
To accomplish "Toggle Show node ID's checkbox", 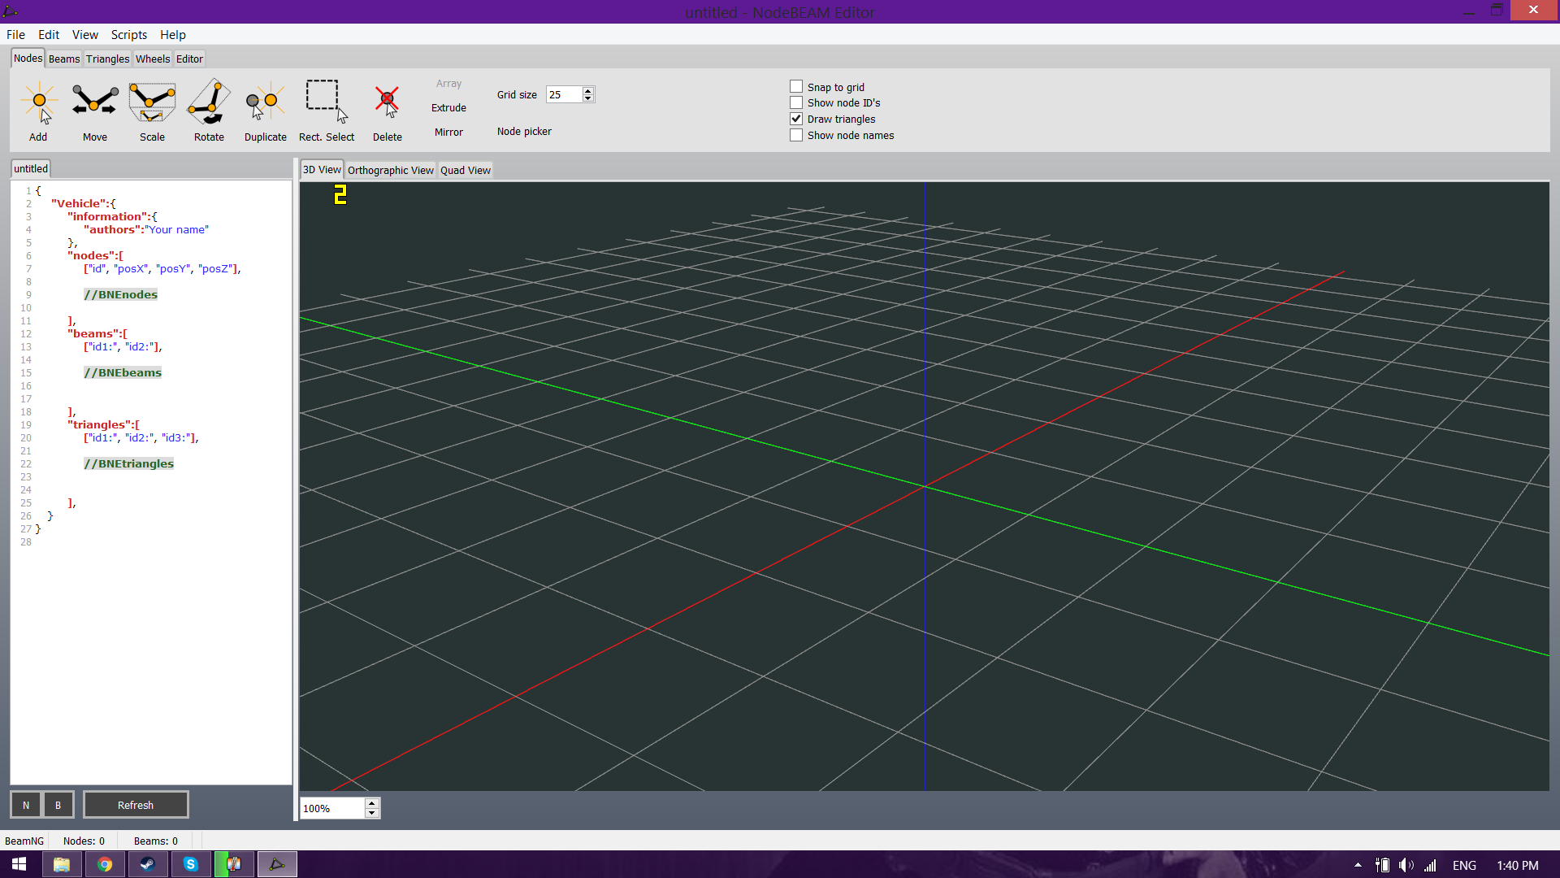I will pos(796,103).
